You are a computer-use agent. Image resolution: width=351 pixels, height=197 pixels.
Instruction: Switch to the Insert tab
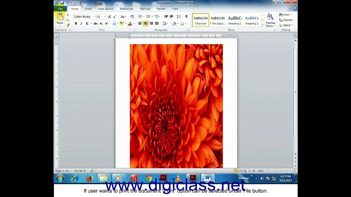tap(88, 9)
